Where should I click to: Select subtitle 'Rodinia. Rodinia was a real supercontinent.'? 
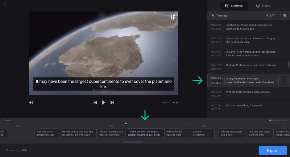tap(248, 67)
